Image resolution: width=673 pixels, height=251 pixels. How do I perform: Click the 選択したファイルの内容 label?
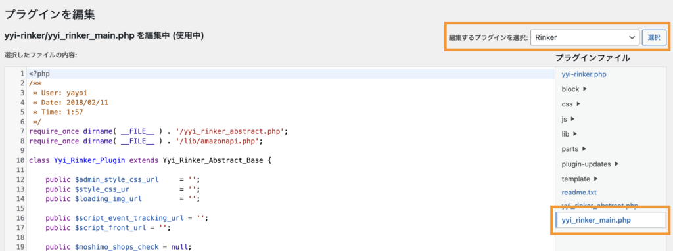(40, 55)
